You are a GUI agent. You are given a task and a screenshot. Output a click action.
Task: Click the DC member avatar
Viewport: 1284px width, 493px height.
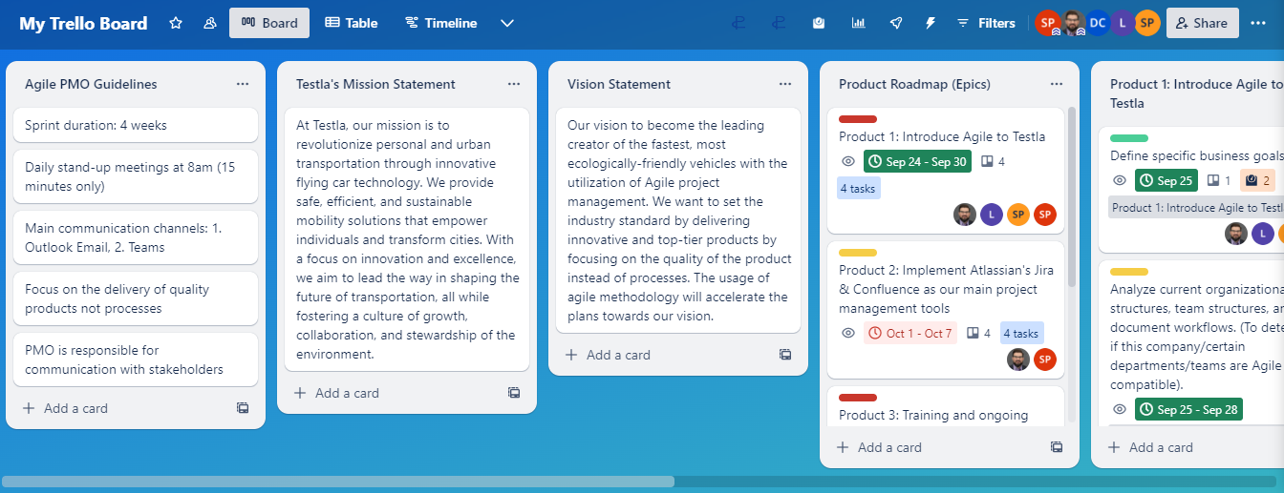pos(1098,23)
